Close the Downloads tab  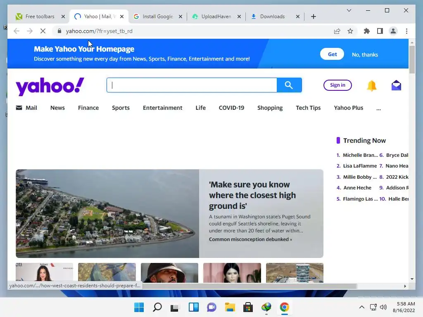tap(298, 17)
